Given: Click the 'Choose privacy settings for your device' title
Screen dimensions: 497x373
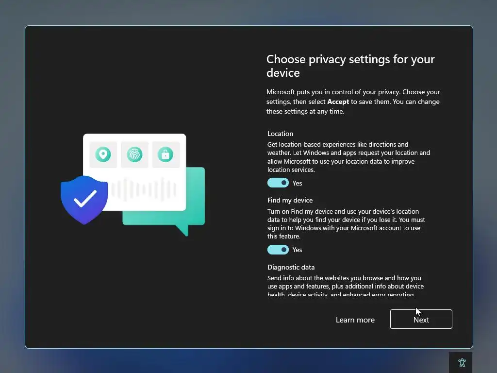Looking at the screenshot, I should pos(350,66).
